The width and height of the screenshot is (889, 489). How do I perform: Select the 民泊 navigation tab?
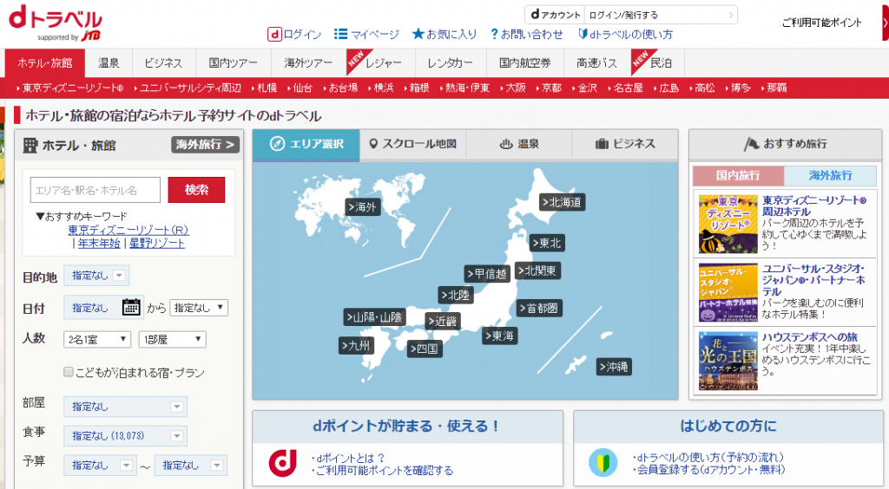coord(658,62)
